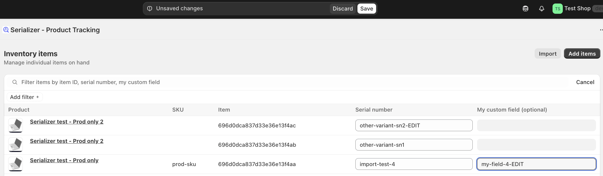This screenshot has width=603, height=176.
Task: Open the Serializer test - Prod only link
Action: click(x=64, y=160)
